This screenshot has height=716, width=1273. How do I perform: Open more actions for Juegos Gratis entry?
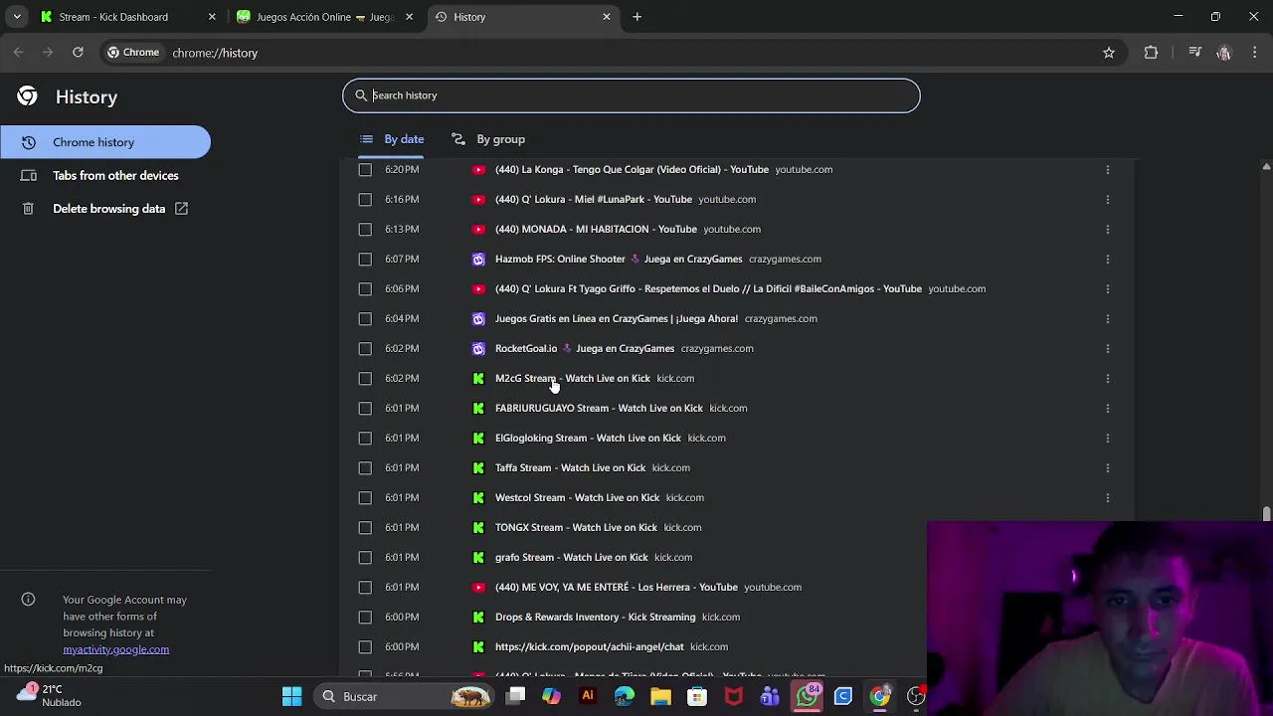(x=1107, y=318)
